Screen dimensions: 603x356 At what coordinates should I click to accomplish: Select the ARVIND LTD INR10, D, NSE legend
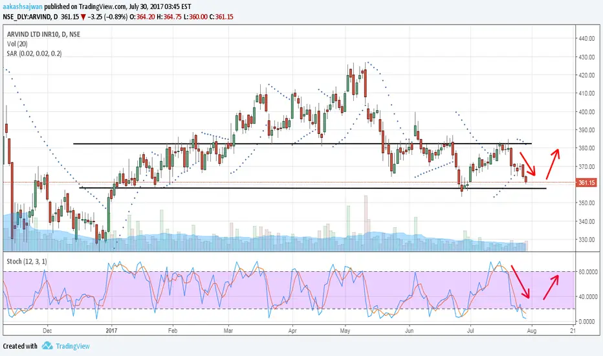[43, 34]
